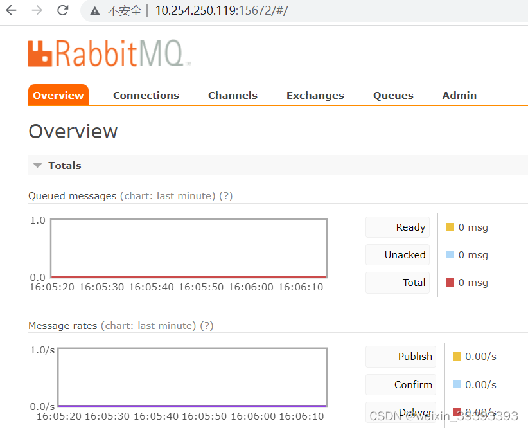Open the Channels tab

233,95
